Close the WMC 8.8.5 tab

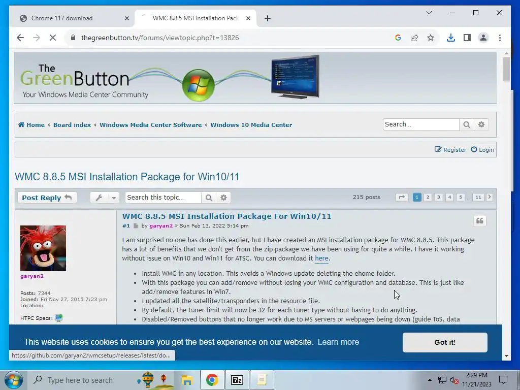(248, 19)
